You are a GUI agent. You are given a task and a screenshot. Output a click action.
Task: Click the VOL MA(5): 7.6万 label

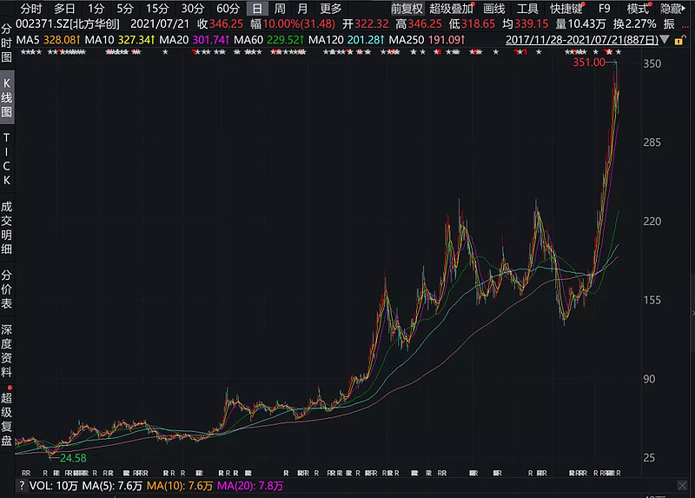tap(112, 486)
